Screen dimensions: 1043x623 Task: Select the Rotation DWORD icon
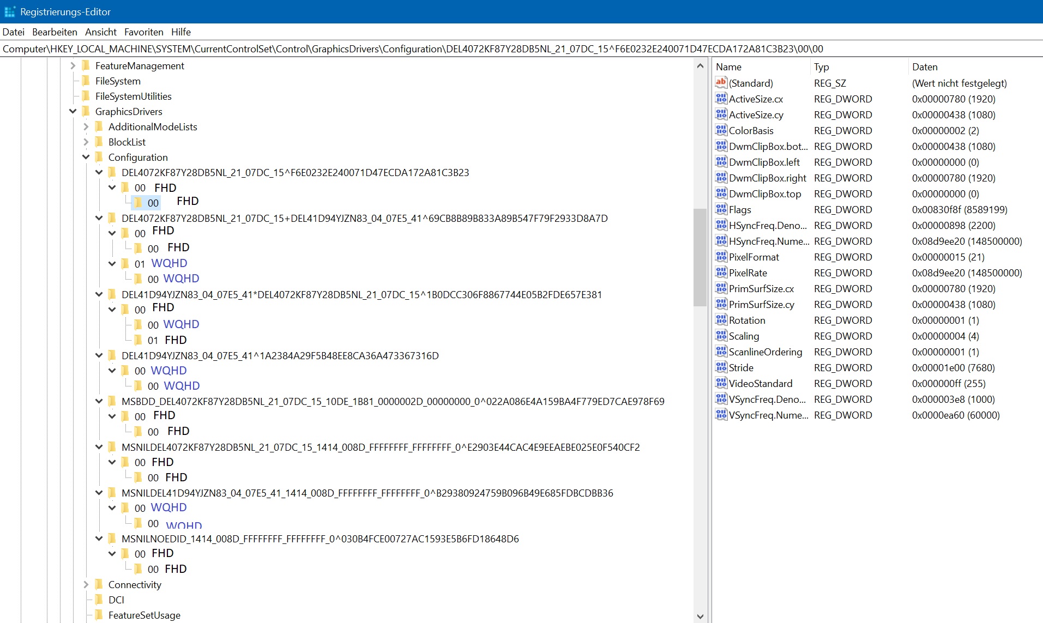click(721, 320)
